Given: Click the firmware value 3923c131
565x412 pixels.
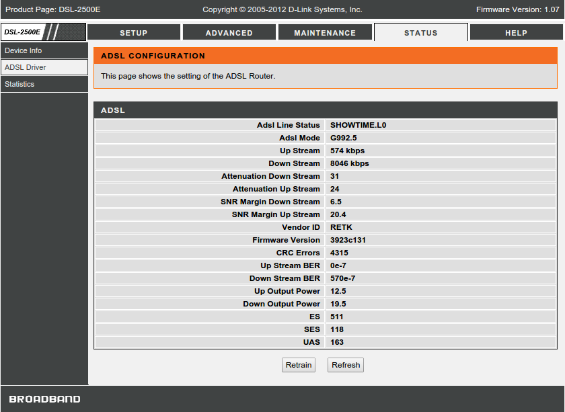Looking at the screenshot, I should click(348, 240).
